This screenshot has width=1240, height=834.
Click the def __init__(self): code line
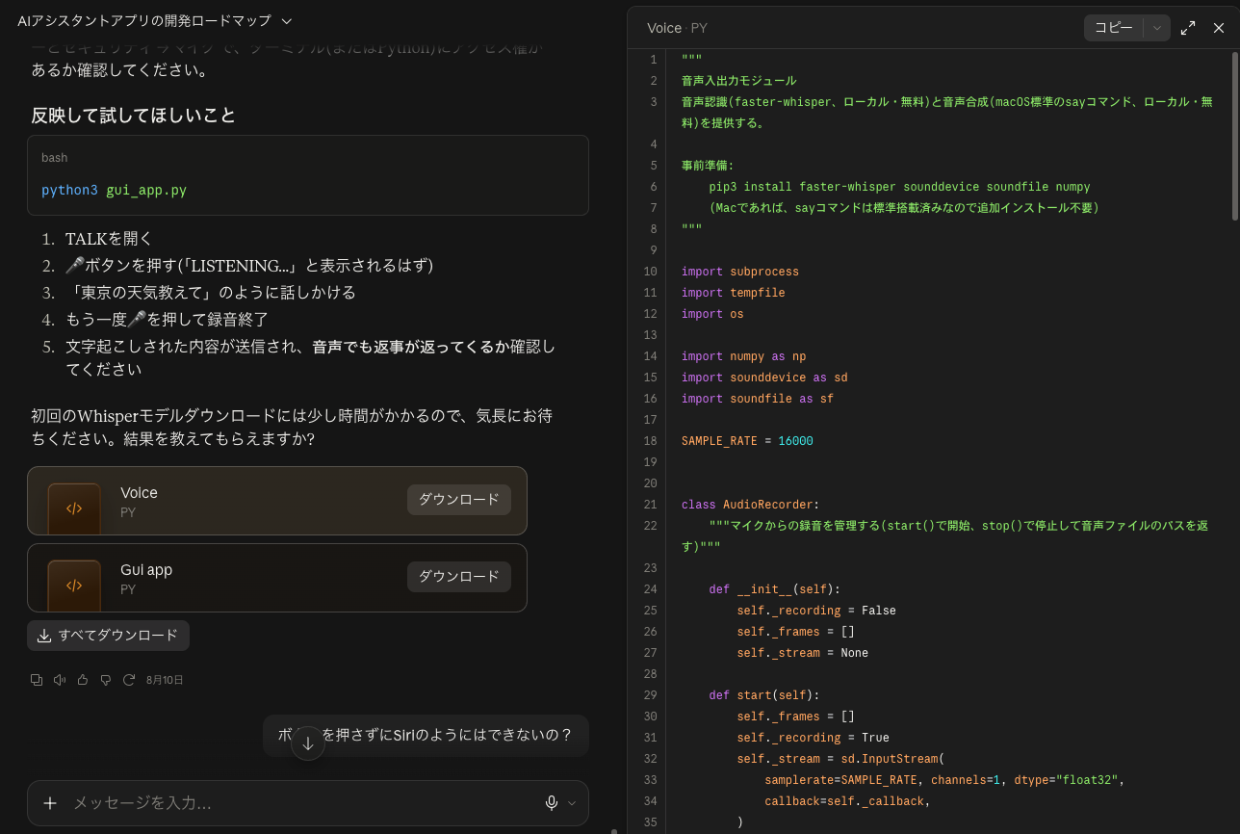click(x=775, y=589)
